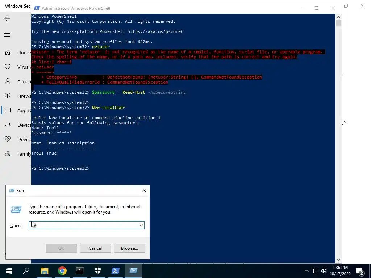Click the taskbar Search magnifier

coord(26,270)
